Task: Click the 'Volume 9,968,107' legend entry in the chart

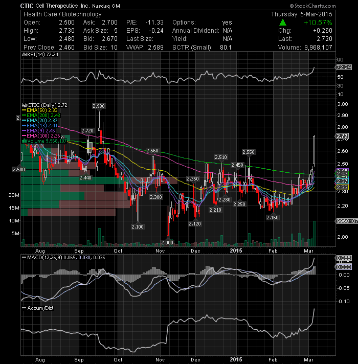Action: click(47, 141)
